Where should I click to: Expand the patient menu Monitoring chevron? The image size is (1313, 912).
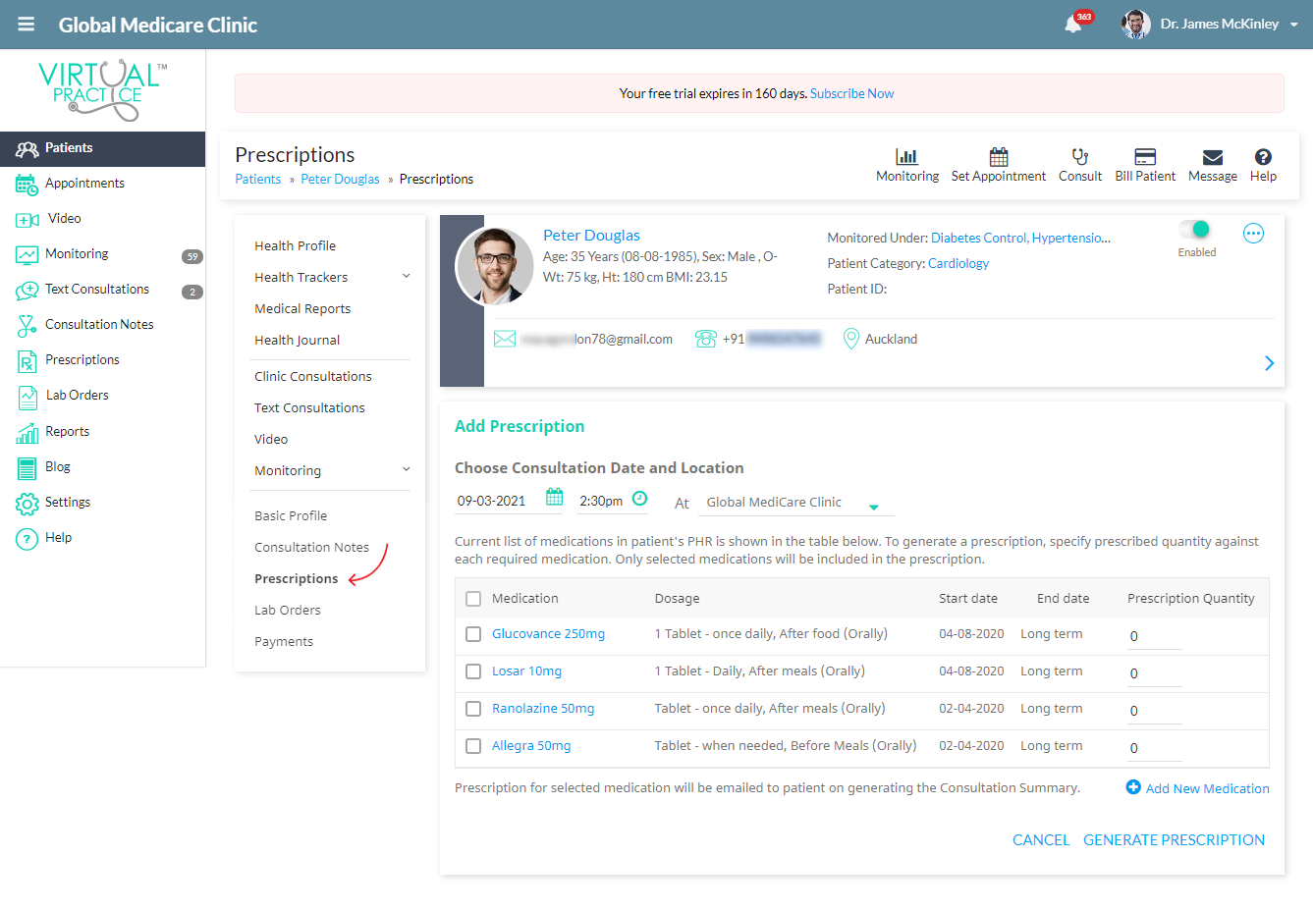406,469
